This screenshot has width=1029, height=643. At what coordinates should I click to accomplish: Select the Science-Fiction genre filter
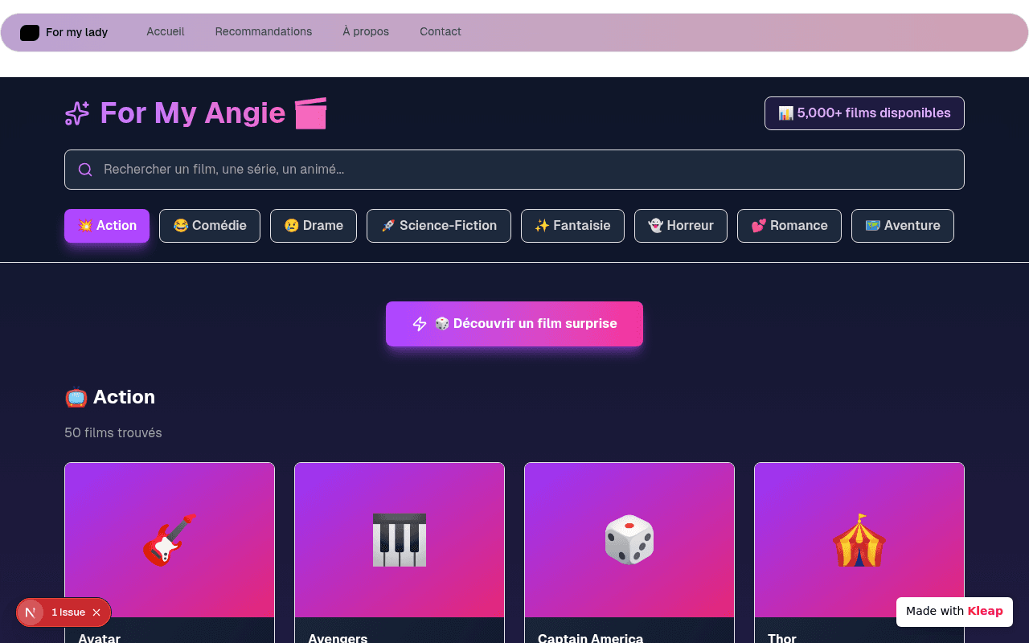pyautogui.click(x=439, y=226)
